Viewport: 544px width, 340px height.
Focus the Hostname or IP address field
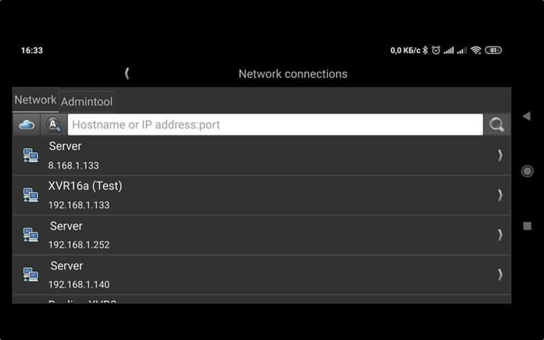coord(275,125)
